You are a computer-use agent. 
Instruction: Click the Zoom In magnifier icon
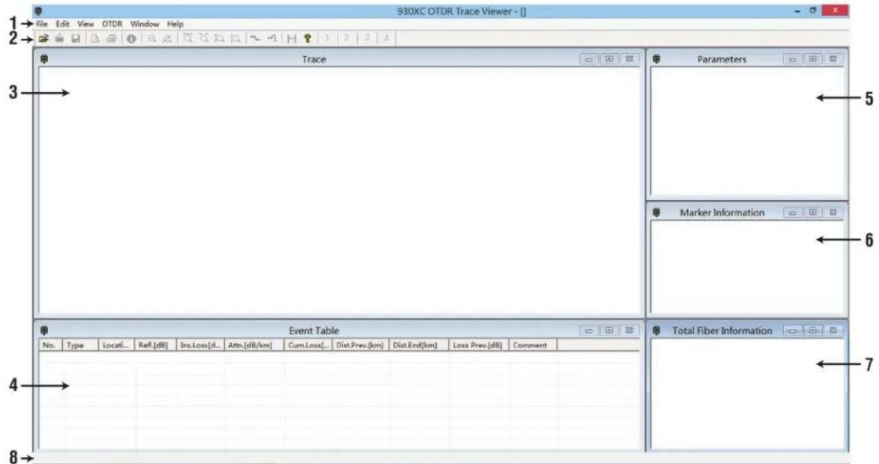click(x=151, y=38)
